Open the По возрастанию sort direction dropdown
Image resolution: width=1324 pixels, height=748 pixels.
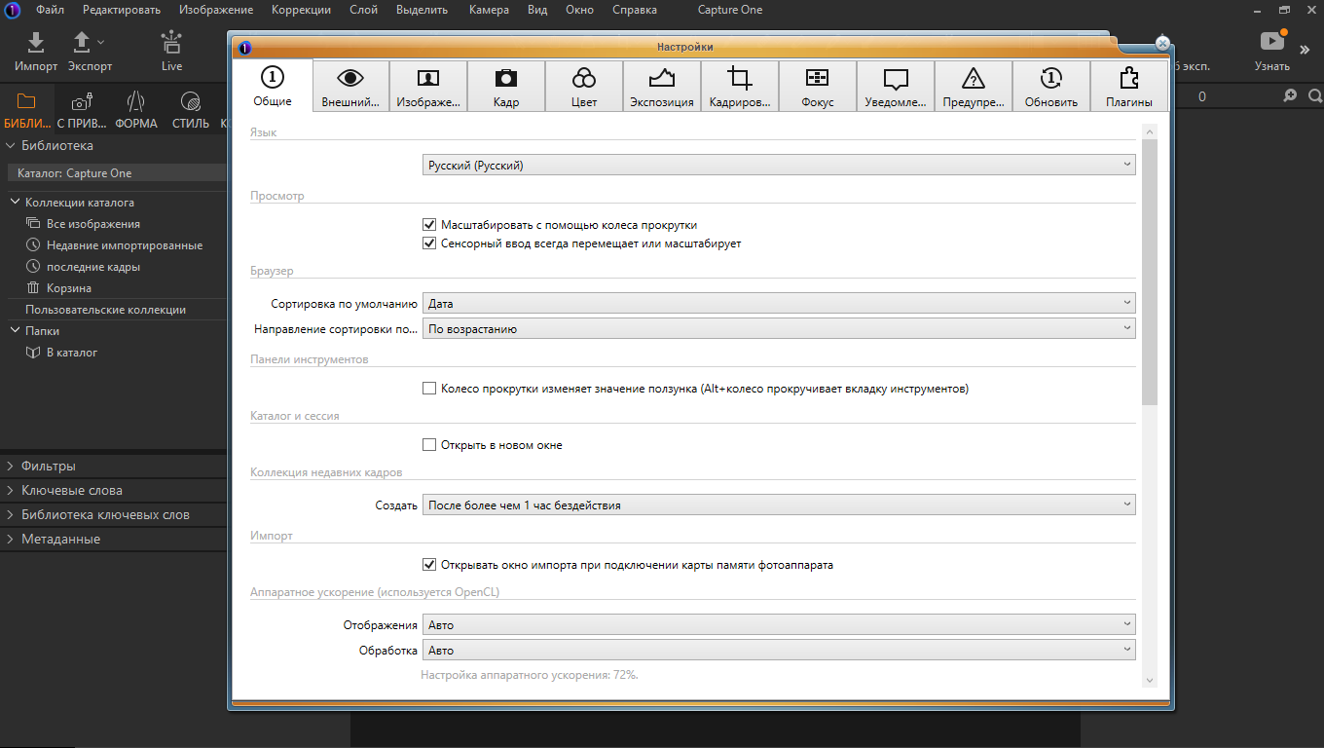779,329
